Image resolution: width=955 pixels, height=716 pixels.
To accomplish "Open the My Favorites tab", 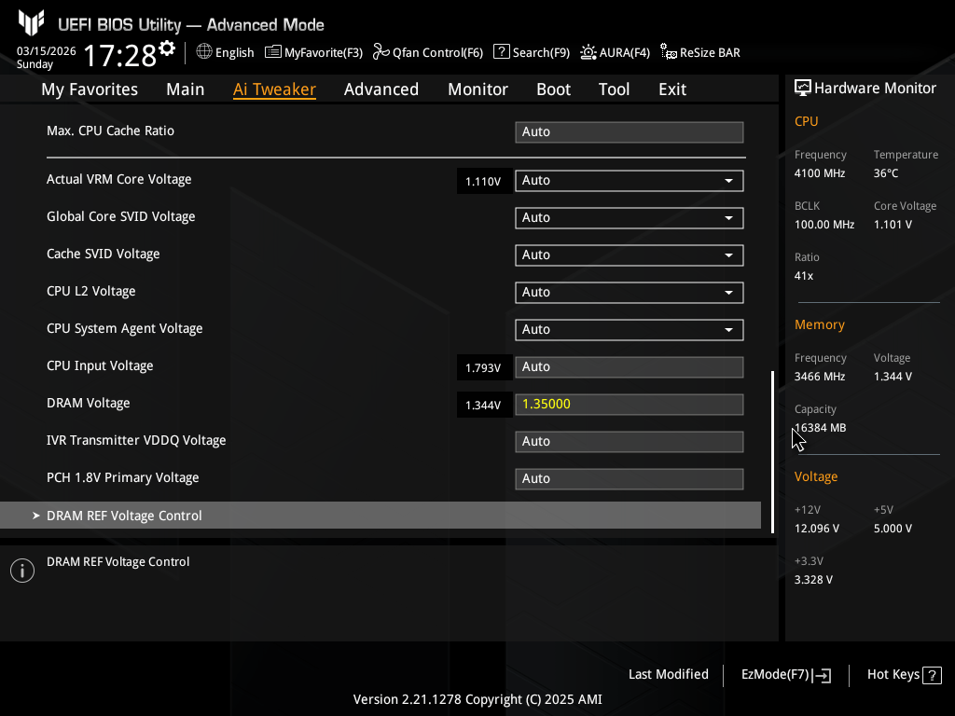I will [90, 89].
